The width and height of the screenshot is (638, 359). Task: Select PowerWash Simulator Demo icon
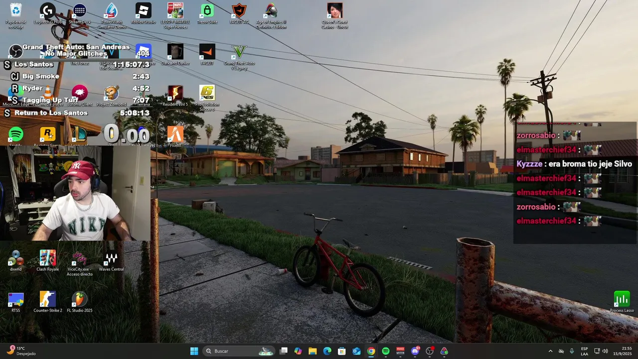point(112,16)
